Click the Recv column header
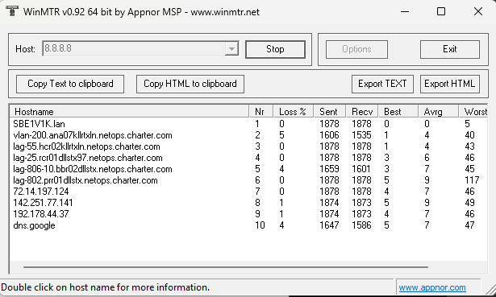Image resolution: width=496 pixels, height=297 pixels. pyautogui.click(x=362, y=111)
